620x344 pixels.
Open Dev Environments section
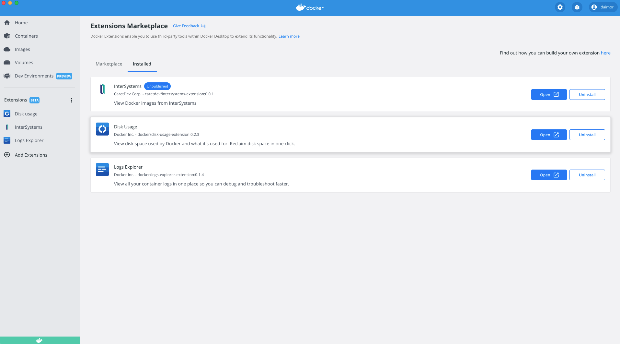tap(40, 76)
